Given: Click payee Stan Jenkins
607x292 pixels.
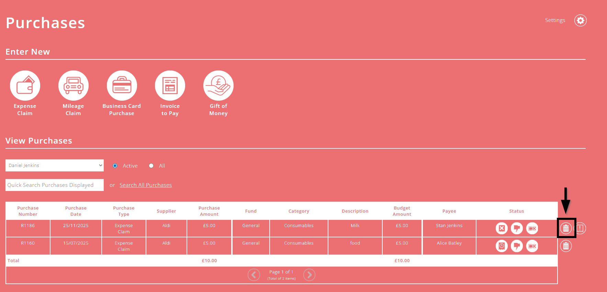Looking at the screenshot, I should click(x=449, y=225).
